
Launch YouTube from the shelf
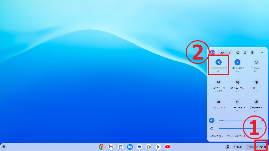[x=168, y=147]
